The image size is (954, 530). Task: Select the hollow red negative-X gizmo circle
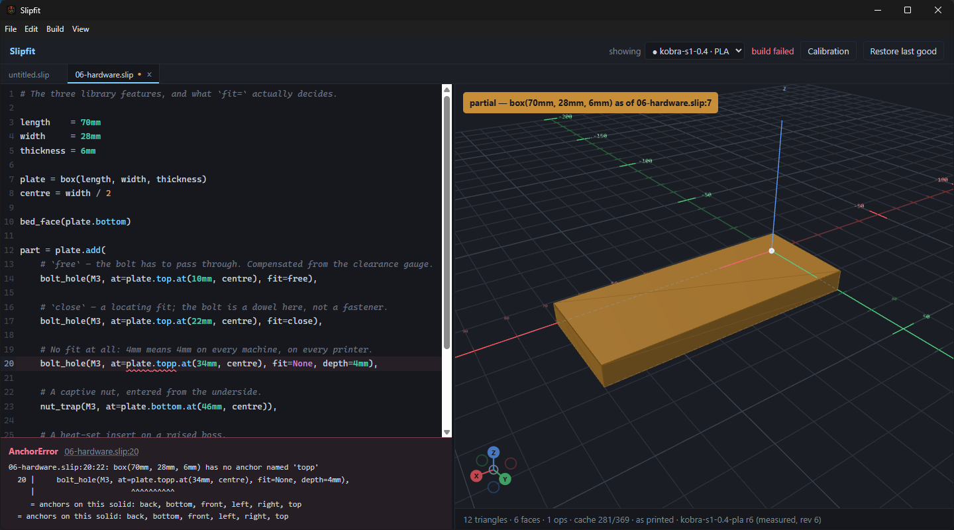(x=511, y=463)
